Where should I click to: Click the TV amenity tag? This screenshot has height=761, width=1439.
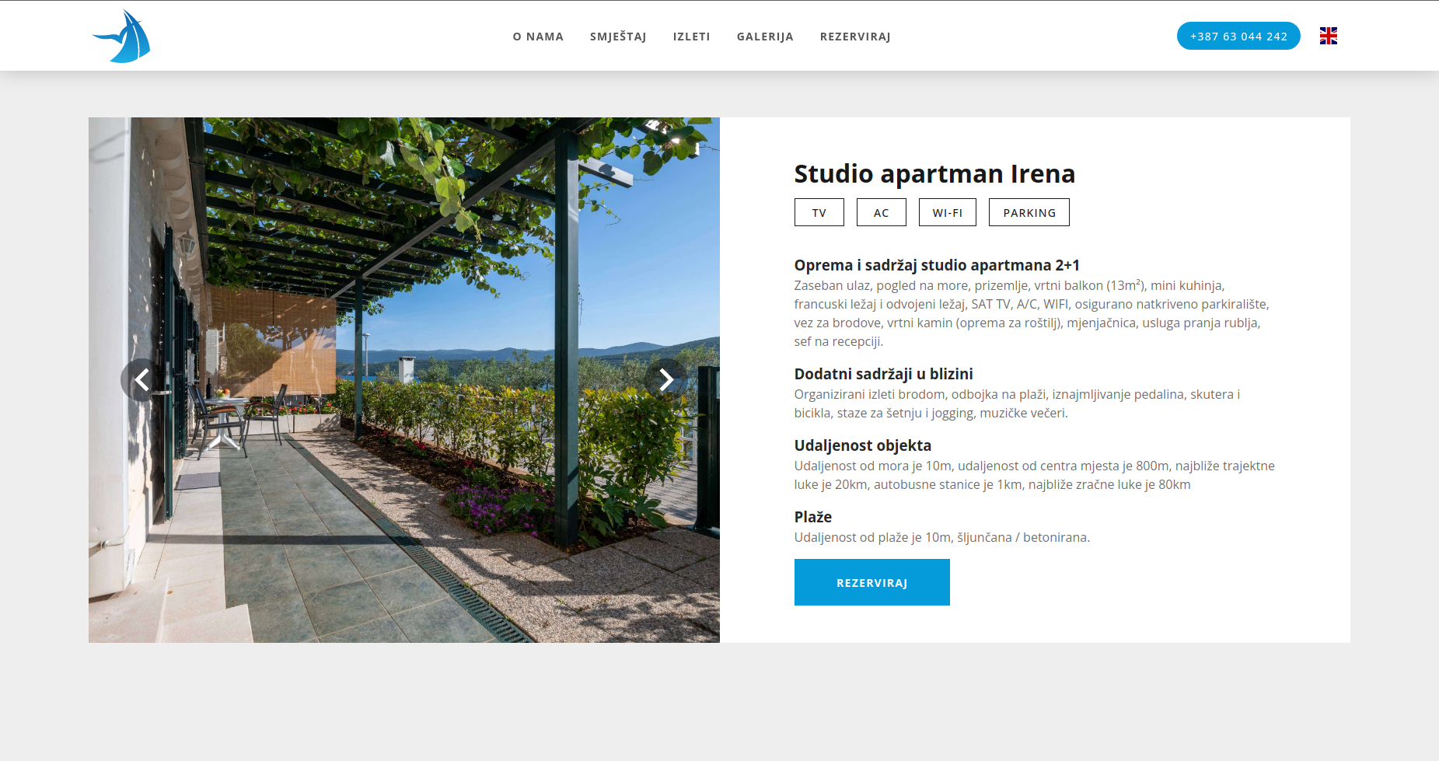[819, 212]
